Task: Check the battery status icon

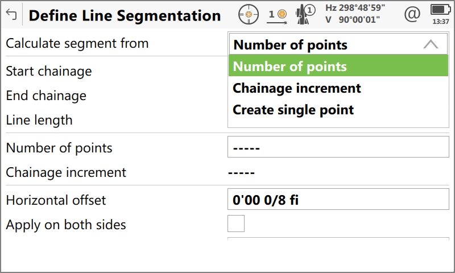Action: [x=440, y=10]
